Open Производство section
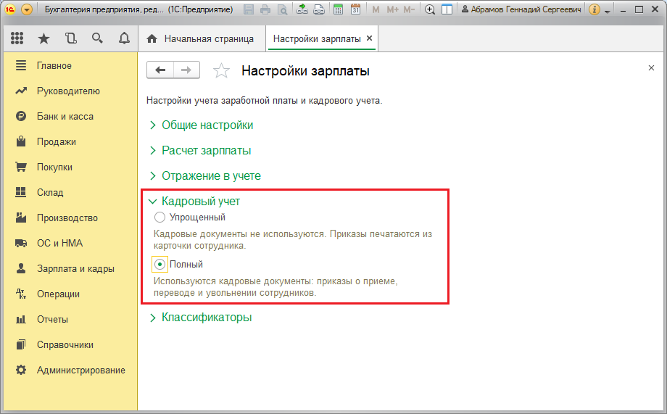 coord(70,218)
